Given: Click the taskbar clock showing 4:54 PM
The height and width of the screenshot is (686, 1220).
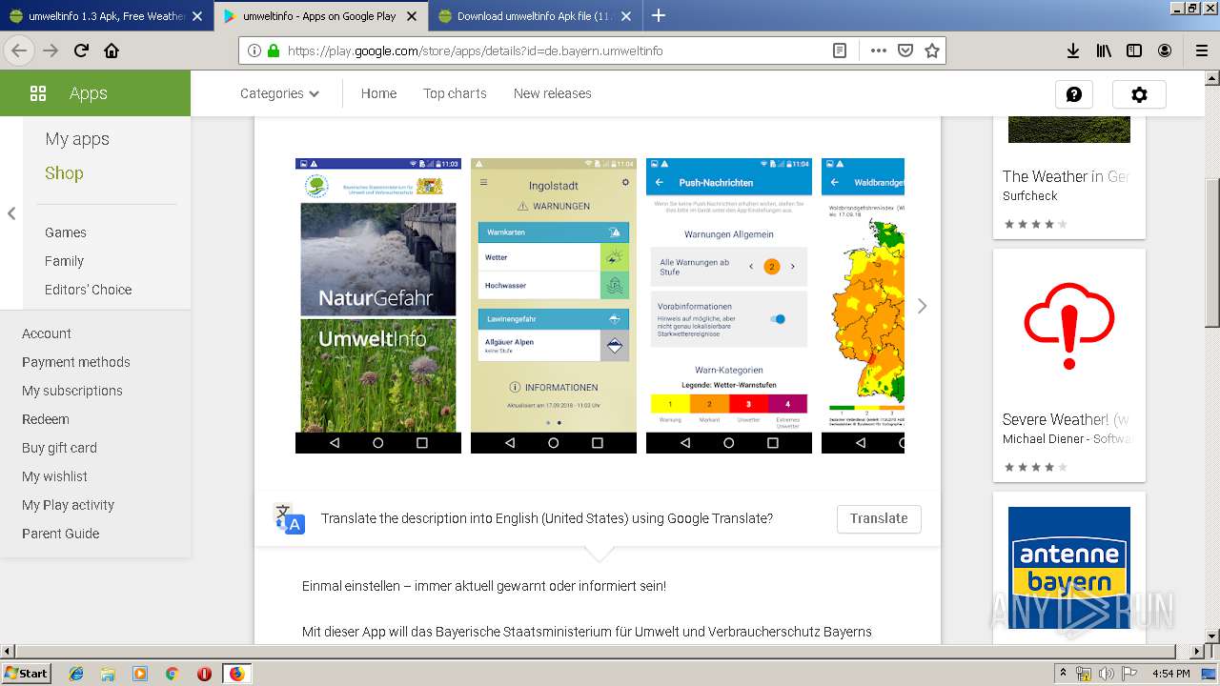Looking at the screenshot, I should tap(1170, 674).
